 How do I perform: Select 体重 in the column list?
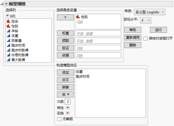click(x=15, y=36)
